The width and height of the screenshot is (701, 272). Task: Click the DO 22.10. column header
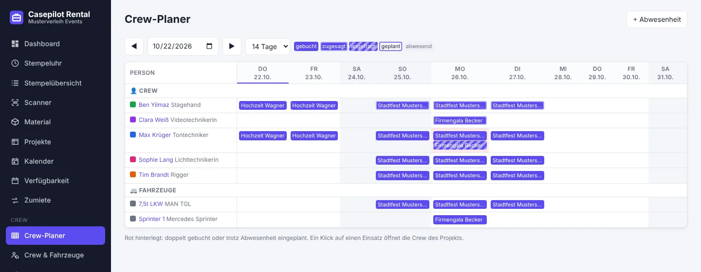(x=263, y=73)
